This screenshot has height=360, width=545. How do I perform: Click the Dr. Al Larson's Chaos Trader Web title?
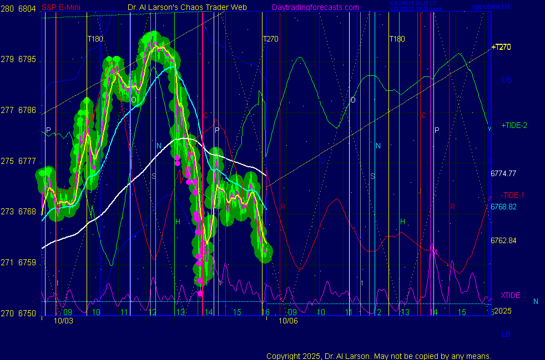[187, 7]
